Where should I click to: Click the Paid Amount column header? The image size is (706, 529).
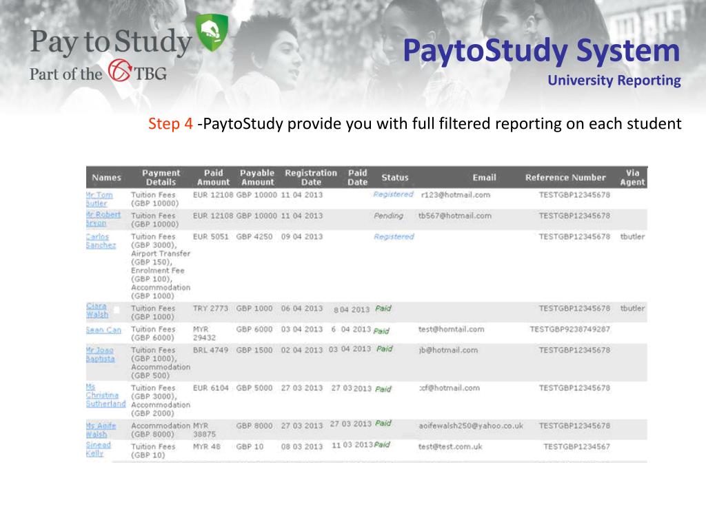[x=214, y=177]
